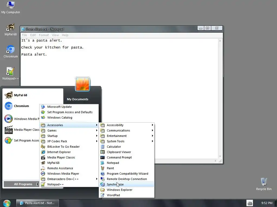Select the Recycle Bin on the desktop
277x207 pixels.
tap(264, 184)
